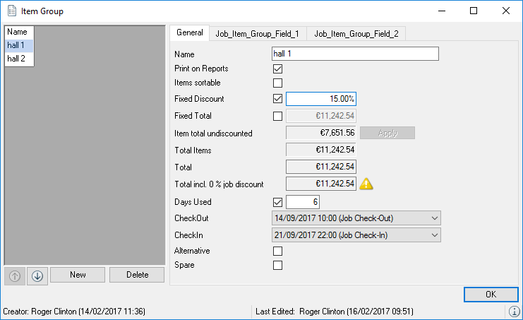Open the Job_Item_Group_Field_2 tab
This screenshot has height=320, width=523.
pos(356,33)
